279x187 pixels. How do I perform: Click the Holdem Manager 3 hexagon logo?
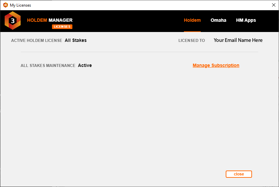pyautogui.click(x=13, y=20)
